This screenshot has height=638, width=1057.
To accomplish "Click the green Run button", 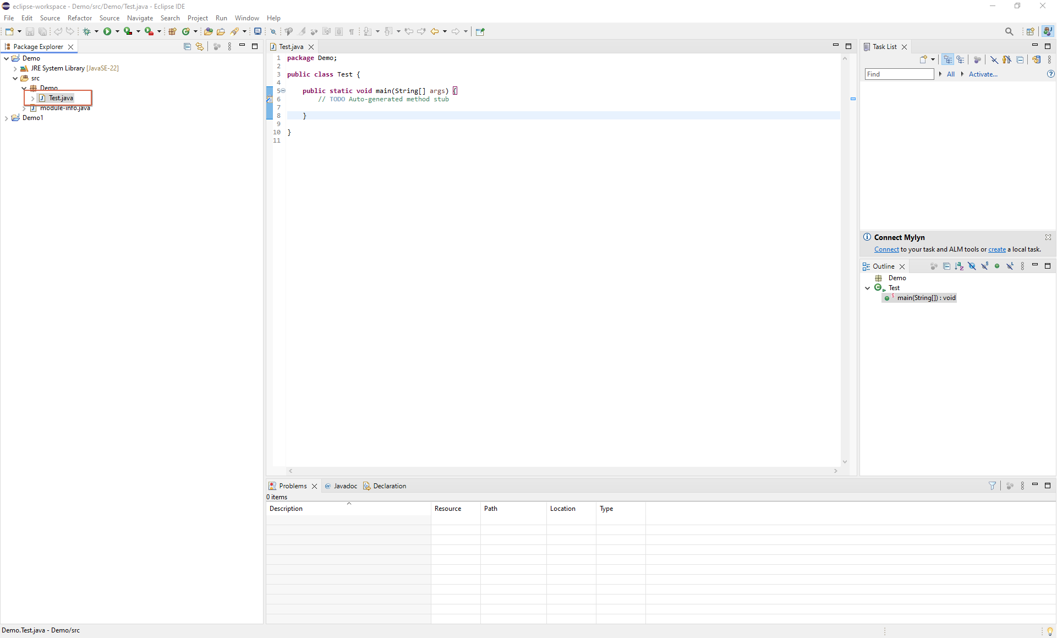I will (x=107, y=31).
